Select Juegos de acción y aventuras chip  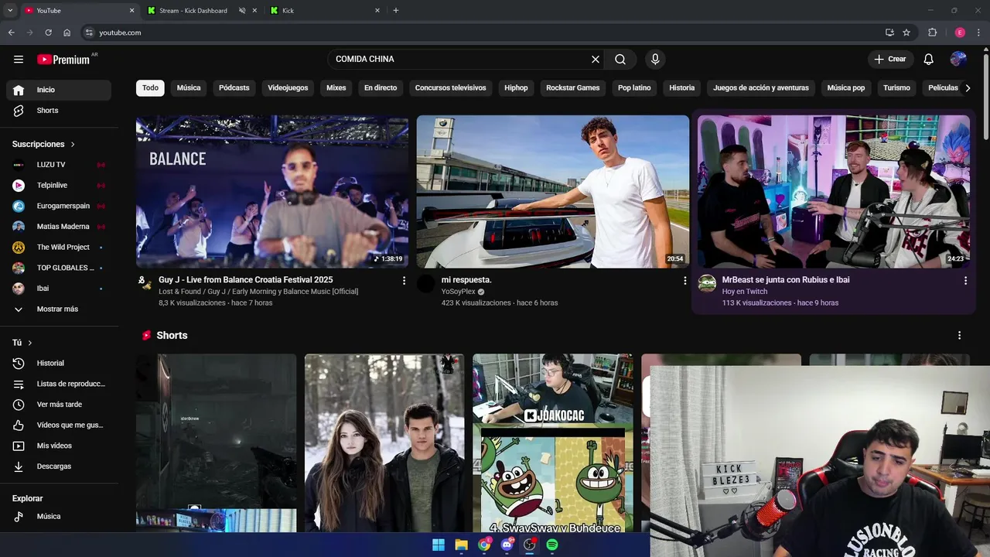tap(761, 88)
